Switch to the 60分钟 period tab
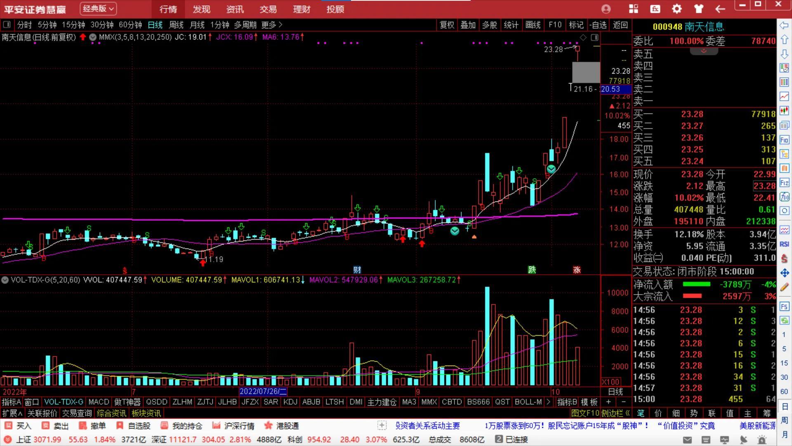Screen dimensions: 792x446 coord(130,25)
